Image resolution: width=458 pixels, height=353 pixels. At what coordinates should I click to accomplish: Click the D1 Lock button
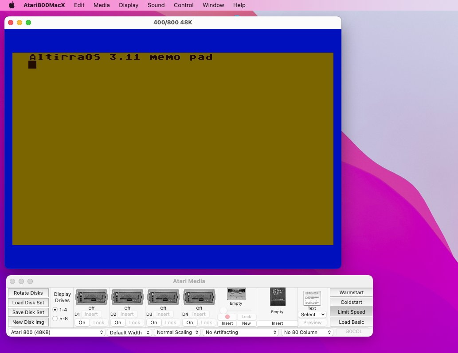coord(99,322)
